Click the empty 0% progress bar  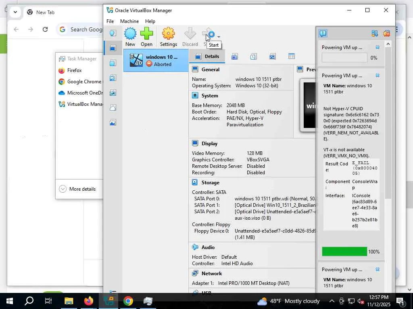[x=344, y=58]
